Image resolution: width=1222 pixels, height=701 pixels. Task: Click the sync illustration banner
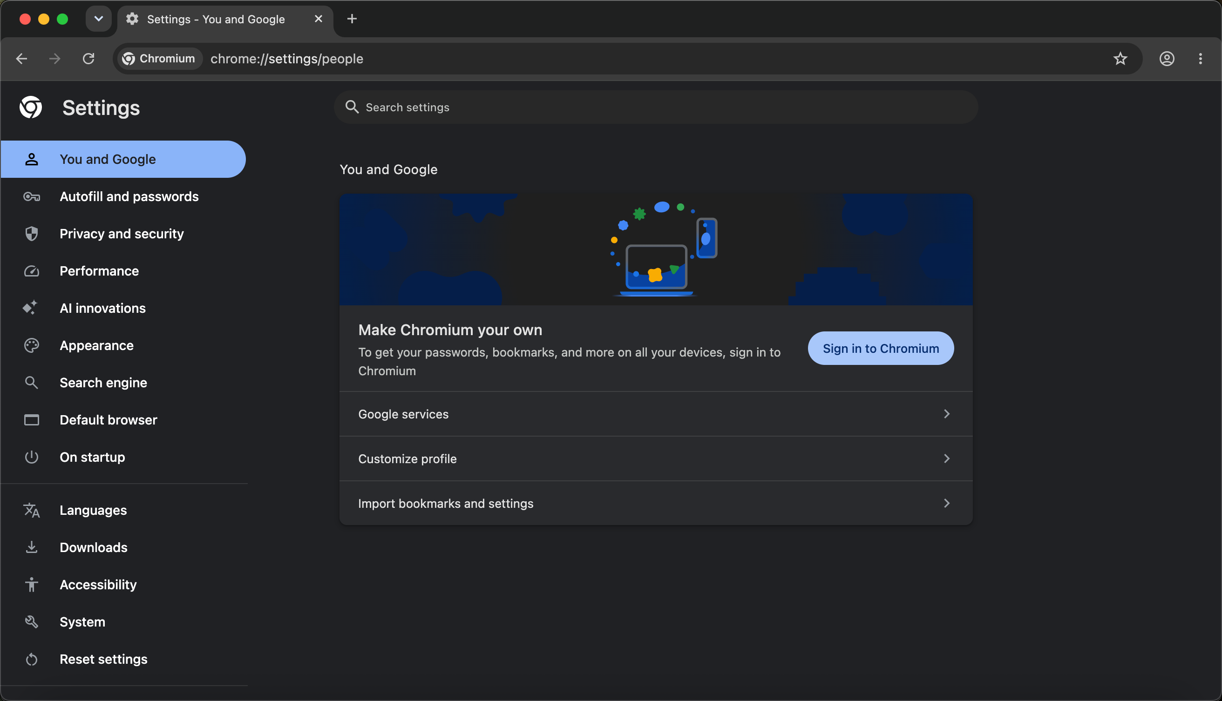(x=656, y=249)
